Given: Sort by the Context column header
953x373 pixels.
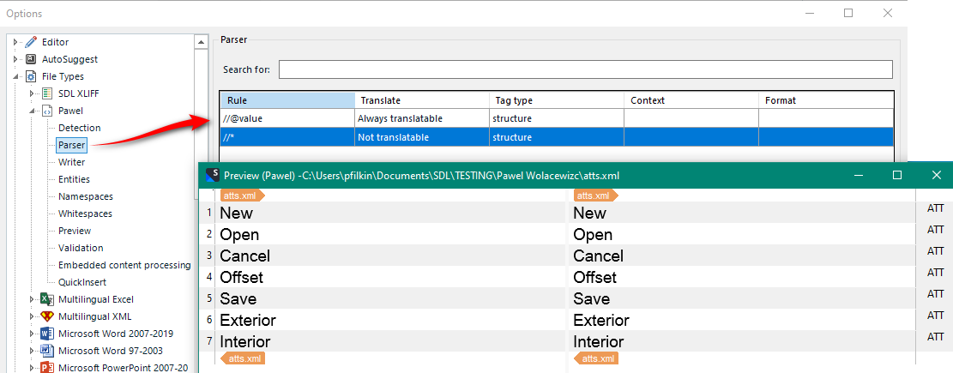Looking at the screenshot, I should [691, 100].
